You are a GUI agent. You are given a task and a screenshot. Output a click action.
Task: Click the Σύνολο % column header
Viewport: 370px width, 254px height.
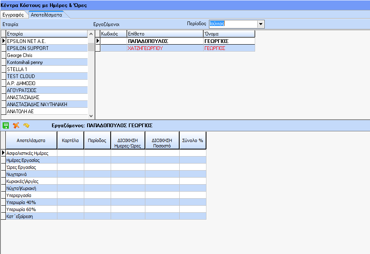point(192,140)
